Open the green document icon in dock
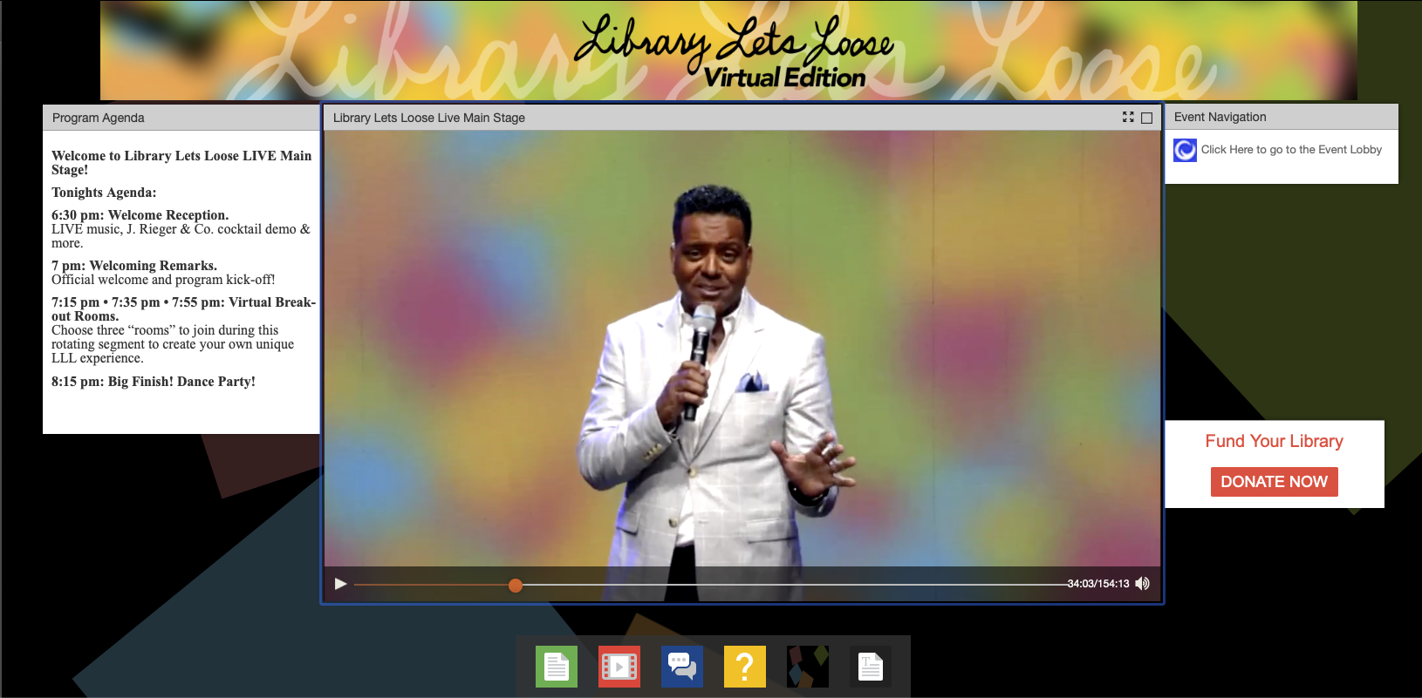This screenshot has height=698, width=1422. [557, 667]
